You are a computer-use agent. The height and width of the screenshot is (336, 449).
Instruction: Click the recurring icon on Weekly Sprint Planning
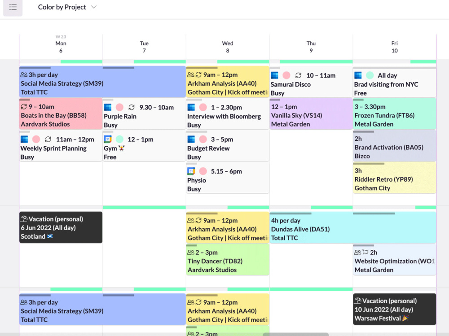pyautogui.click(x=48, y=140)
